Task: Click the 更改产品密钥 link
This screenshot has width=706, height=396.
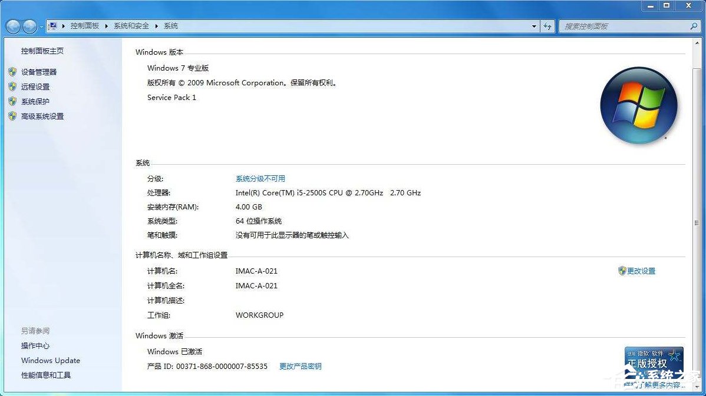Action: click(x=301, y=365)
